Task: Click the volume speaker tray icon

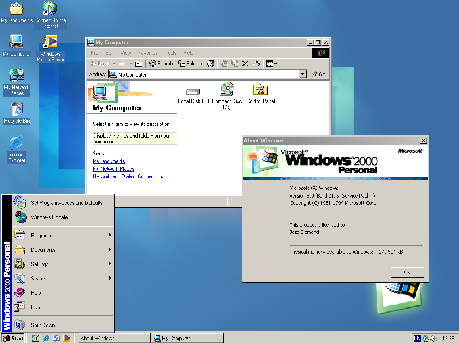Action: [x=433, y=339]
